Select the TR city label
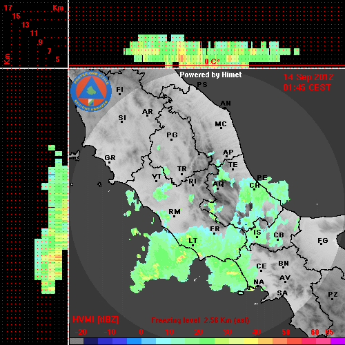The image size is (345, 345). (182, 169)
